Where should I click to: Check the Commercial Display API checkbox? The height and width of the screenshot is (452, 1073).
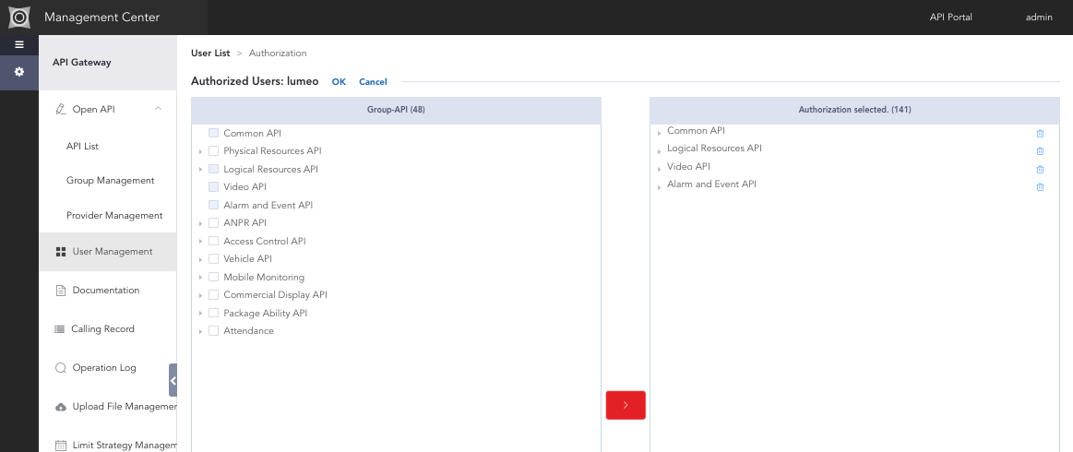(213, 295)
